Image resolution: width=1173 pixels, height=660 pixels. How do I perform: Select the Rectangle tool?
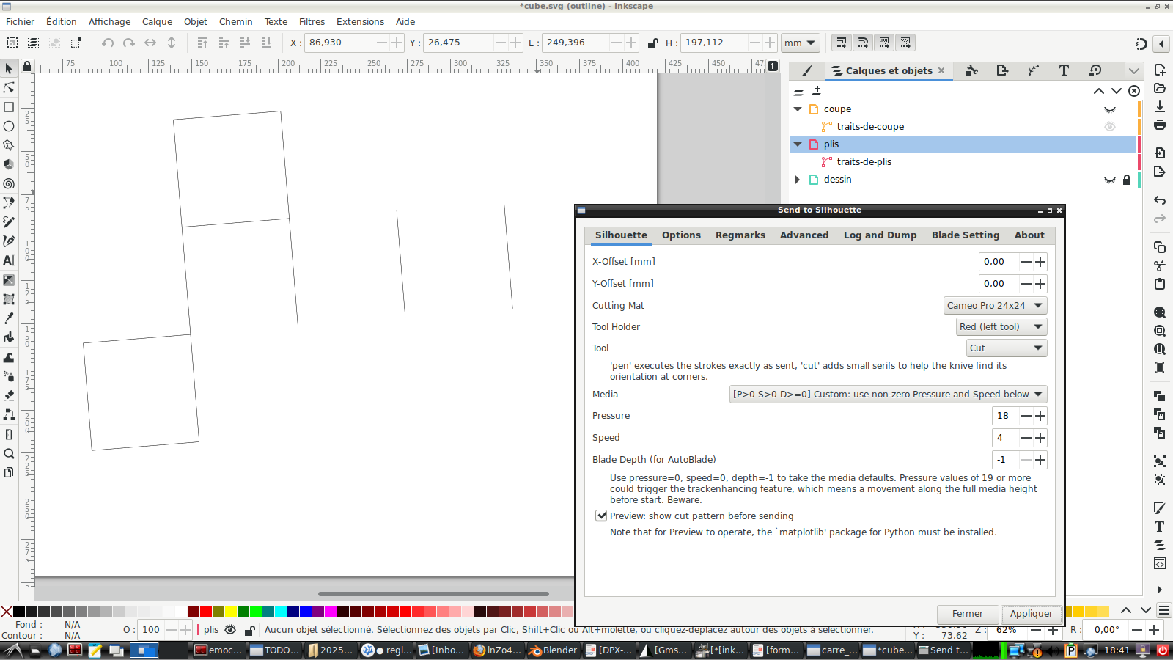[x=9, y=108]
